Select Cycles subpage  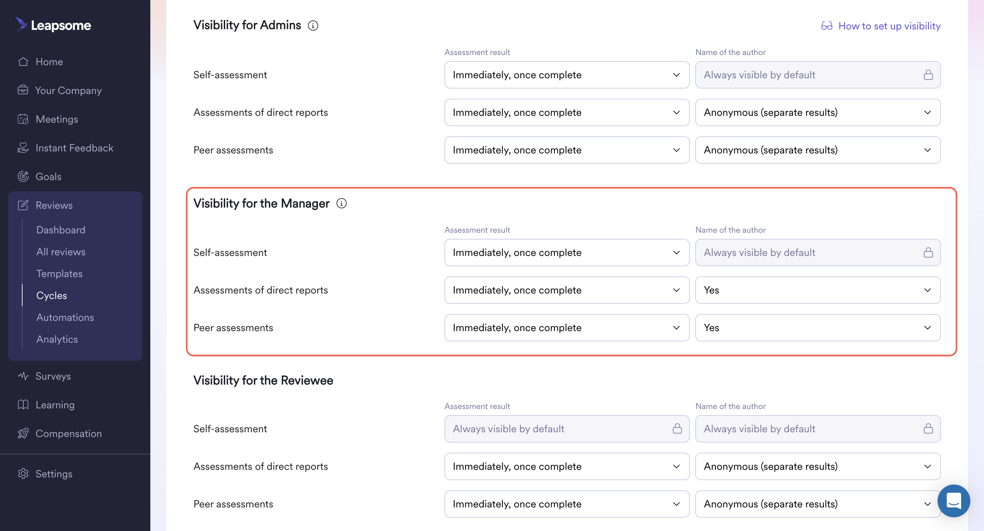click(52, 296)
